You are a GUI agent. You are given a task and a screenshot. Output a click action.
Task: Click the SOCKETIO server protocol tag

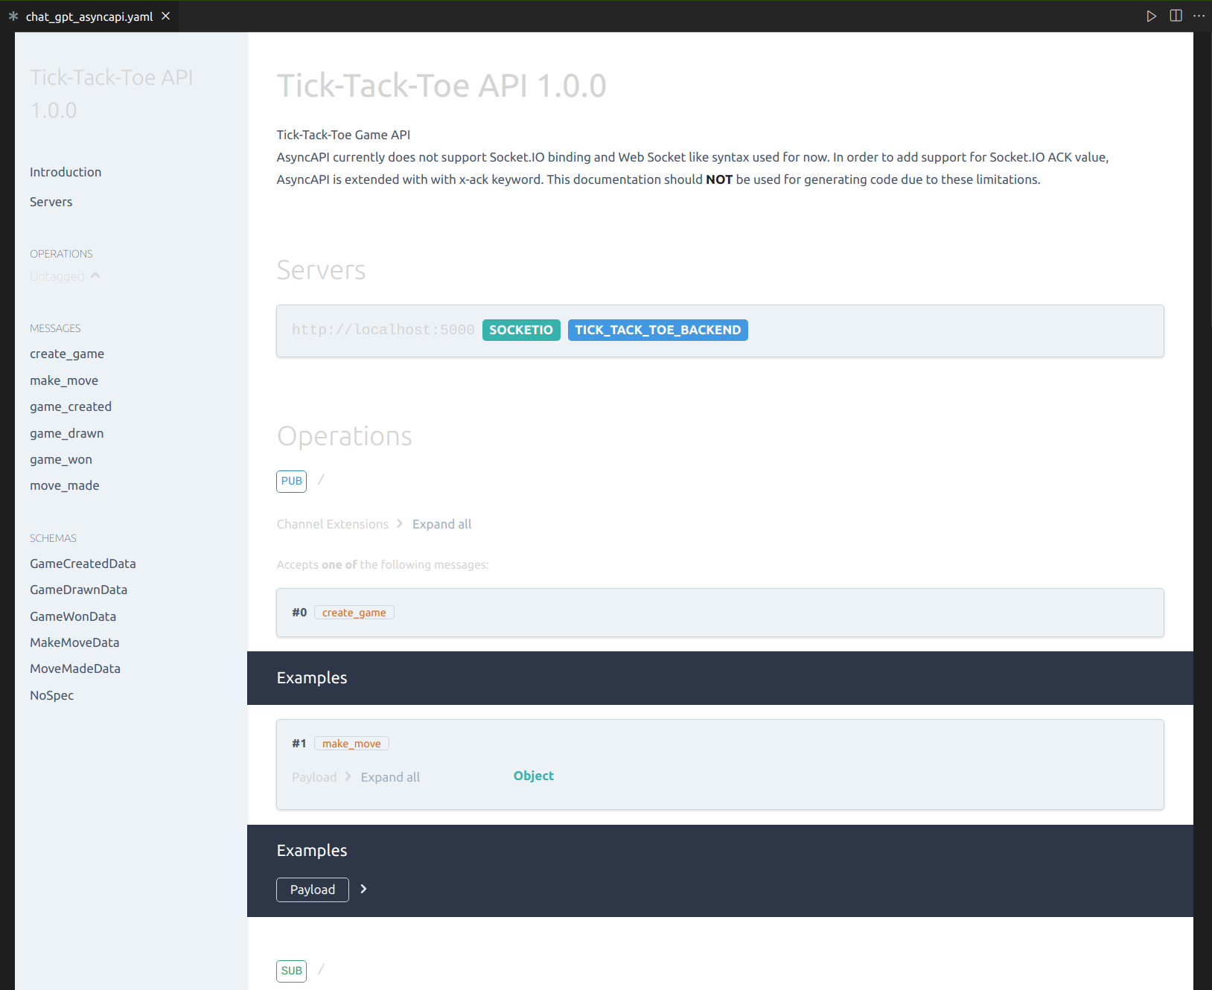(520, 330)
